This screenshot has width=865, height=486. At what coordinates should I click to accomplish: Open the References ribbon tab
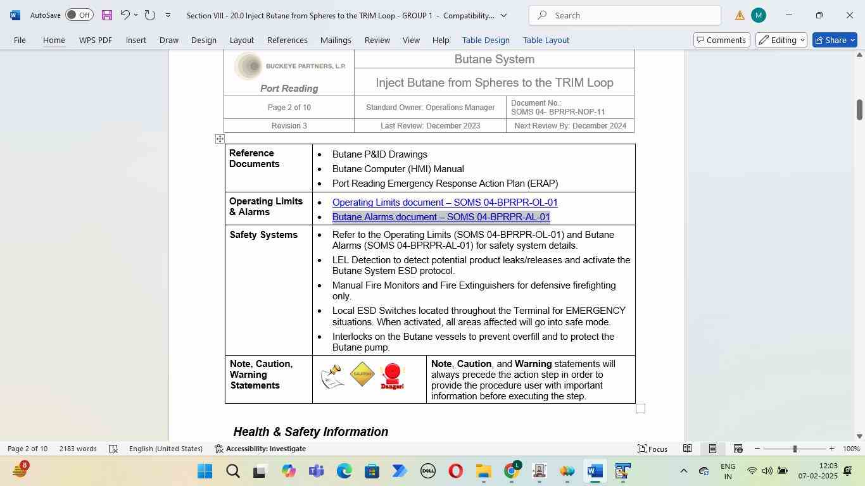click(287, 40)
